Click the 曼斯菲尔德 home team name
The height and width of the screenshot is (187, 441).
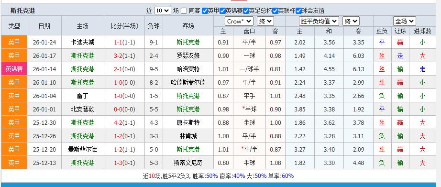82,149
